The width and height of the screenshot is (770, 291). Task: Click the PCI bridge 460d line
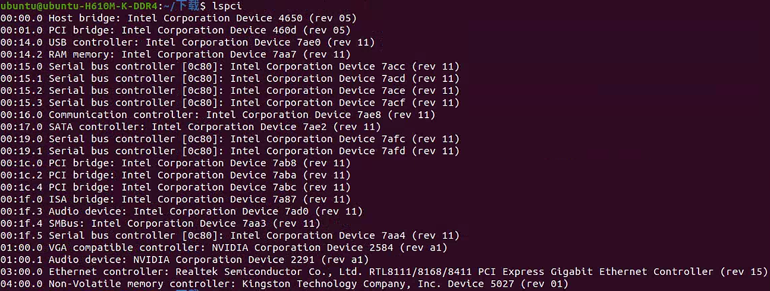pyautogui.click(x=175, y=30)
